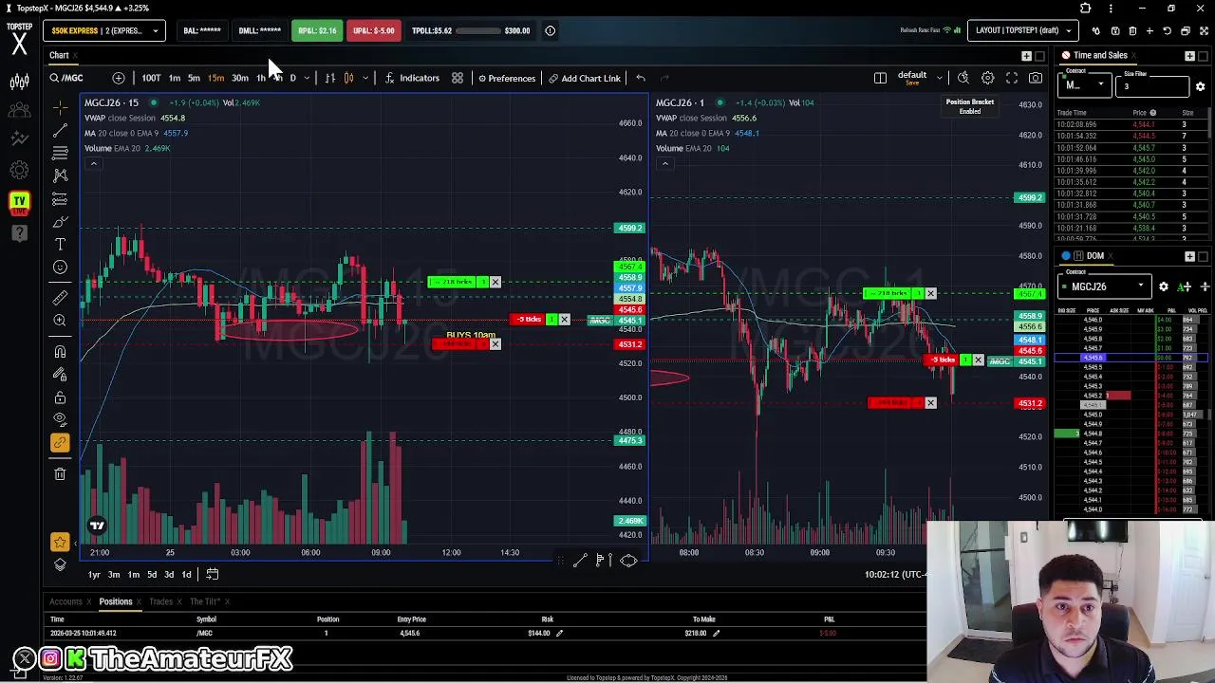Switch chart to 30m timeframe

tap(239, 78)
